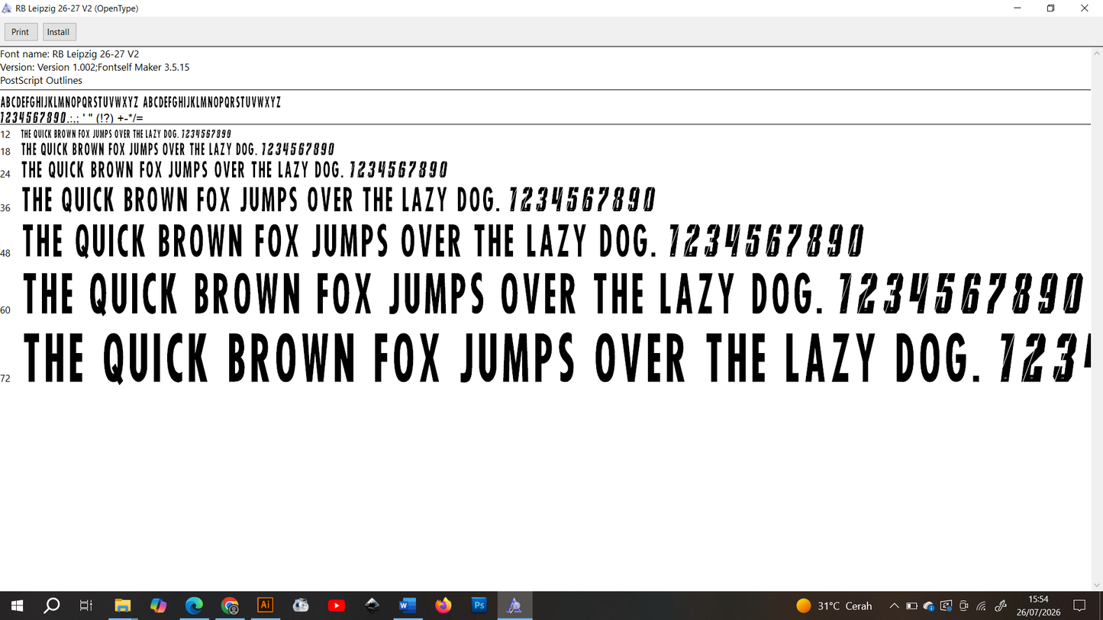The image size is (1103, 620).
Task: Click the display projection tray icon
Action: coord(947,606)
